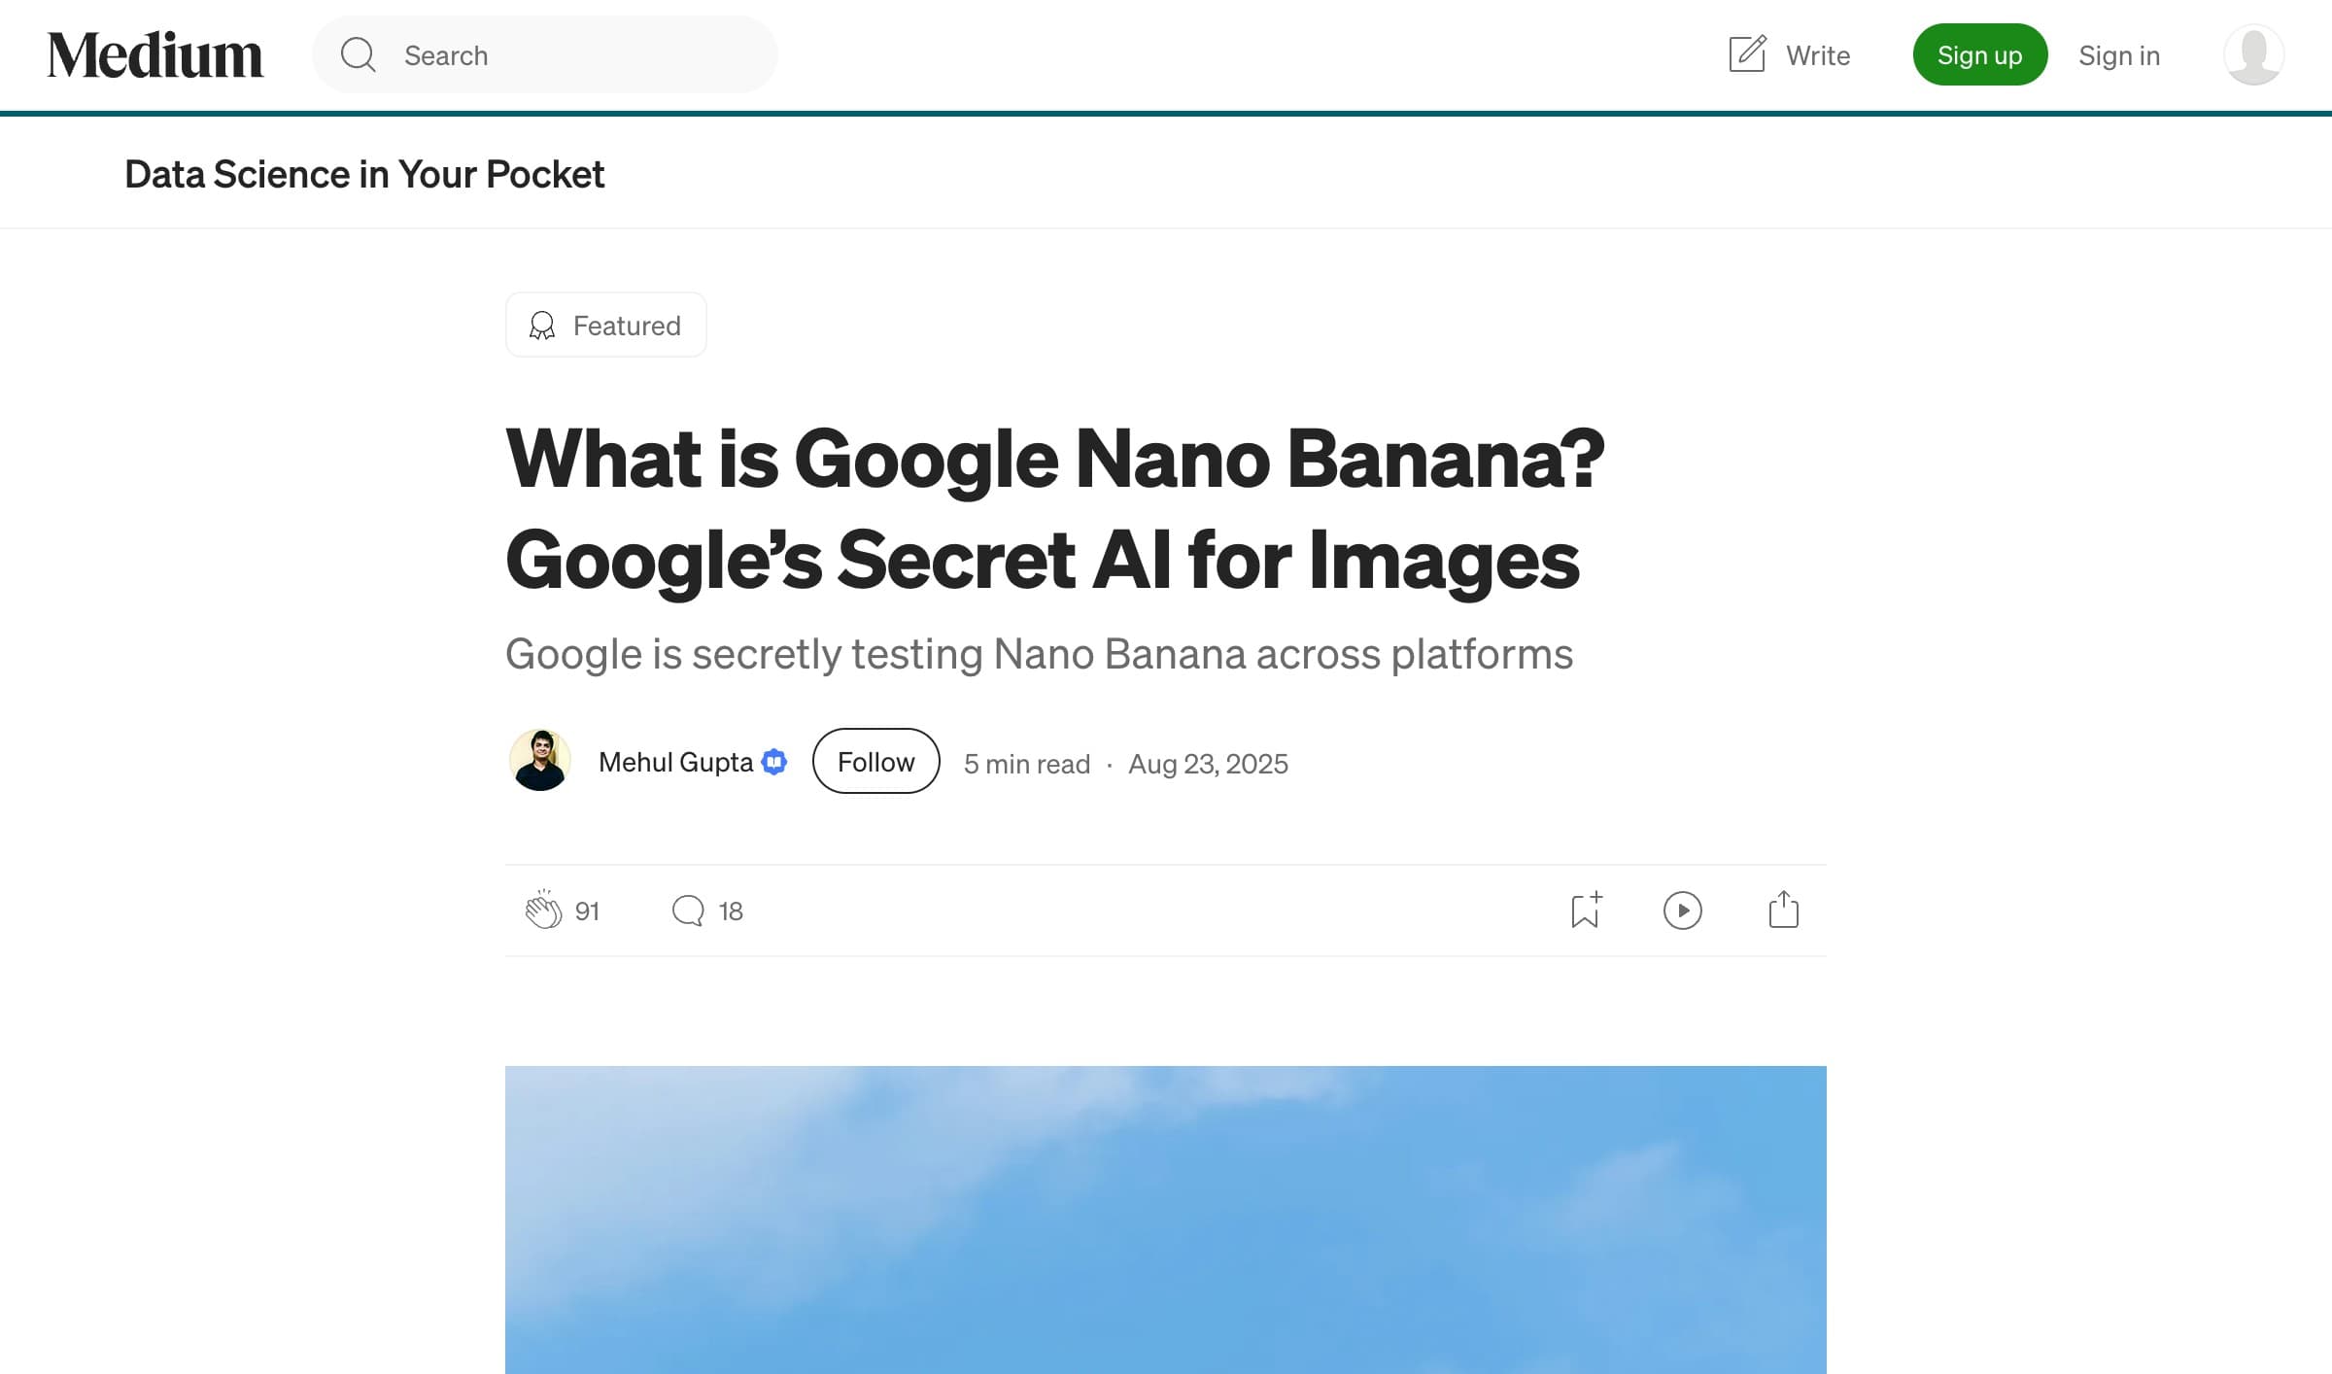This screenshot has height=1374, width=2332.
Task: Click the Medium wordmark logo
Action: (x=155, y=54)
